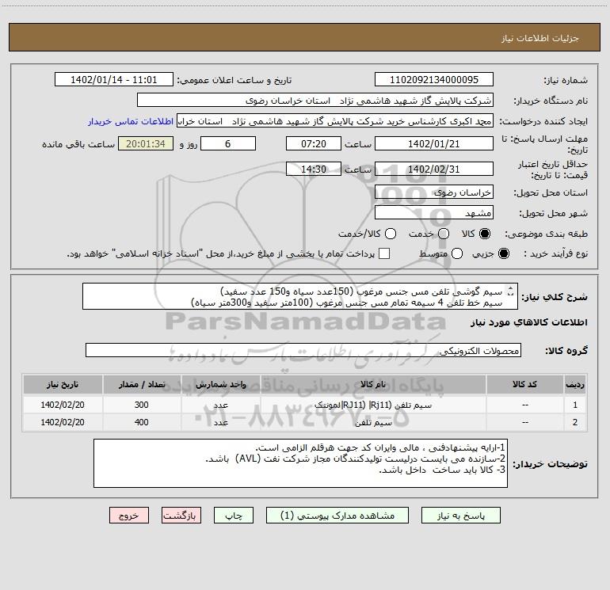Click the خروج exit button
Viewport: 610px width, 590px height.
[x=129, y=515]
